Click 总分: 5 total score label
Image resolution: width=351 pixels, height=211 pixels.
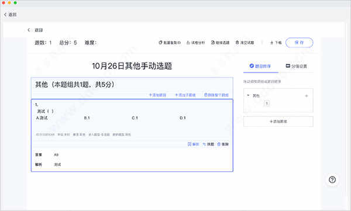[x=68, y=43]
